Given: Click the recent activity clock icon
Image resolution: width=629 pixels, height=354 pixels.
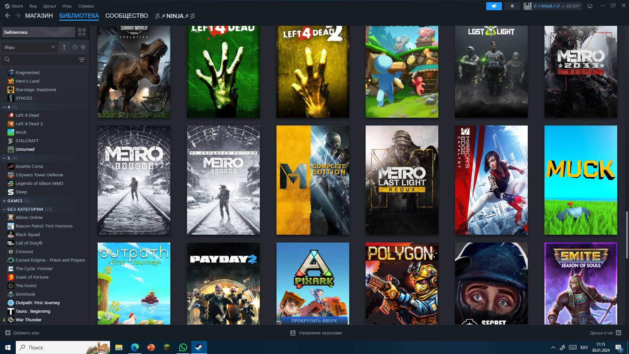Looking at the screenshot, I should (75, 47).
